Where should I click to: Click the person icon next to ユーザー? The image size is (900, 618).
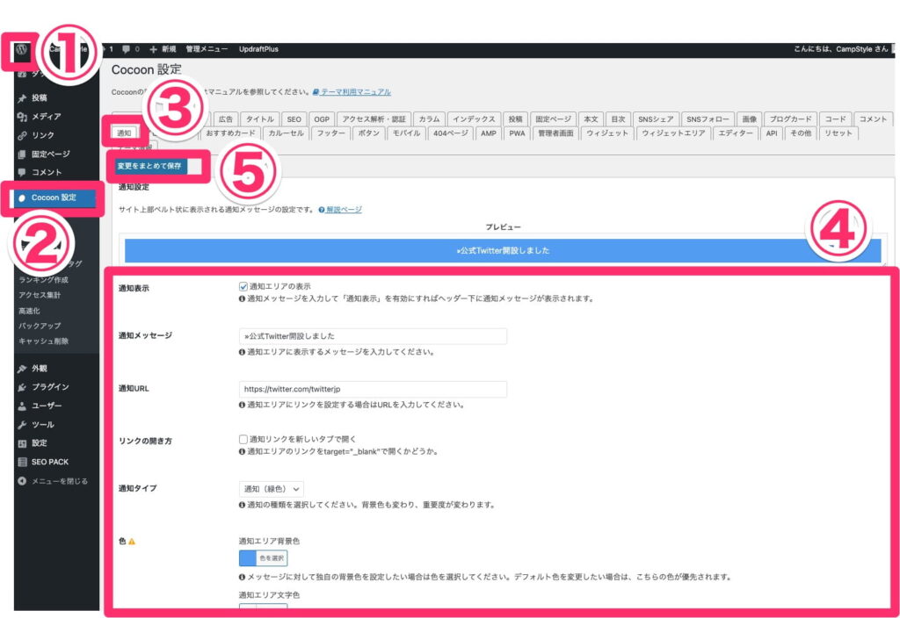[22, 406]
